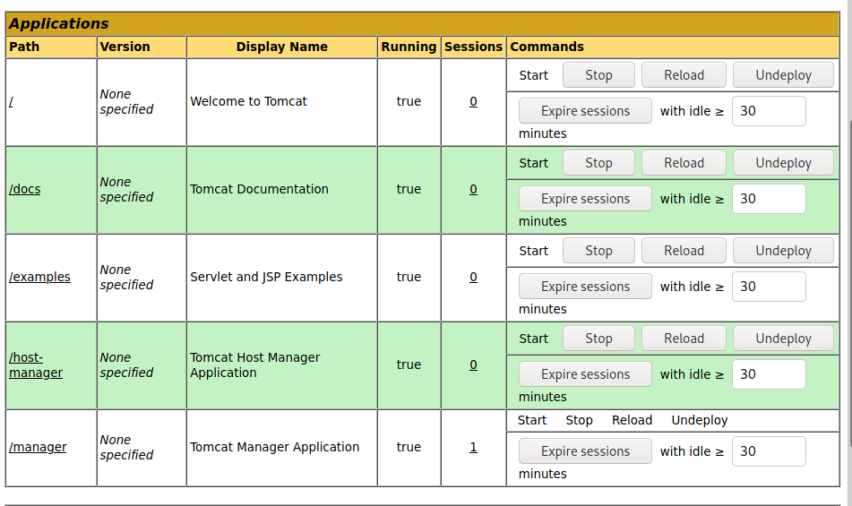Click the 'Path' column header
This screenshot has width=852, height=506.
pyautogui.click(x=51, y=47)
